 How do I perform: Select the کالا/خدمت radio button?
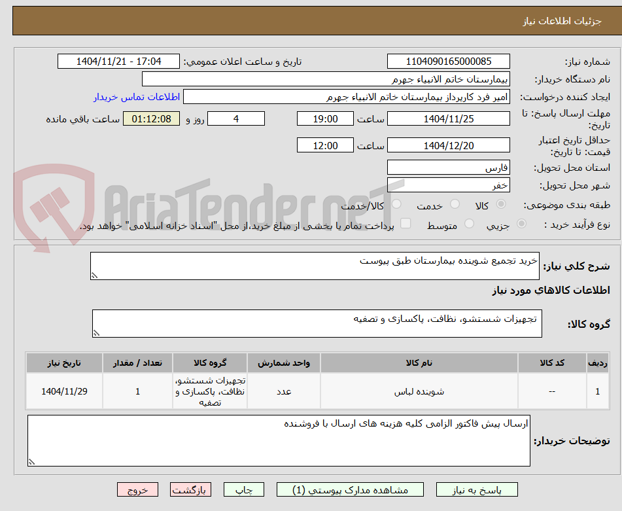tap(396, 204)
